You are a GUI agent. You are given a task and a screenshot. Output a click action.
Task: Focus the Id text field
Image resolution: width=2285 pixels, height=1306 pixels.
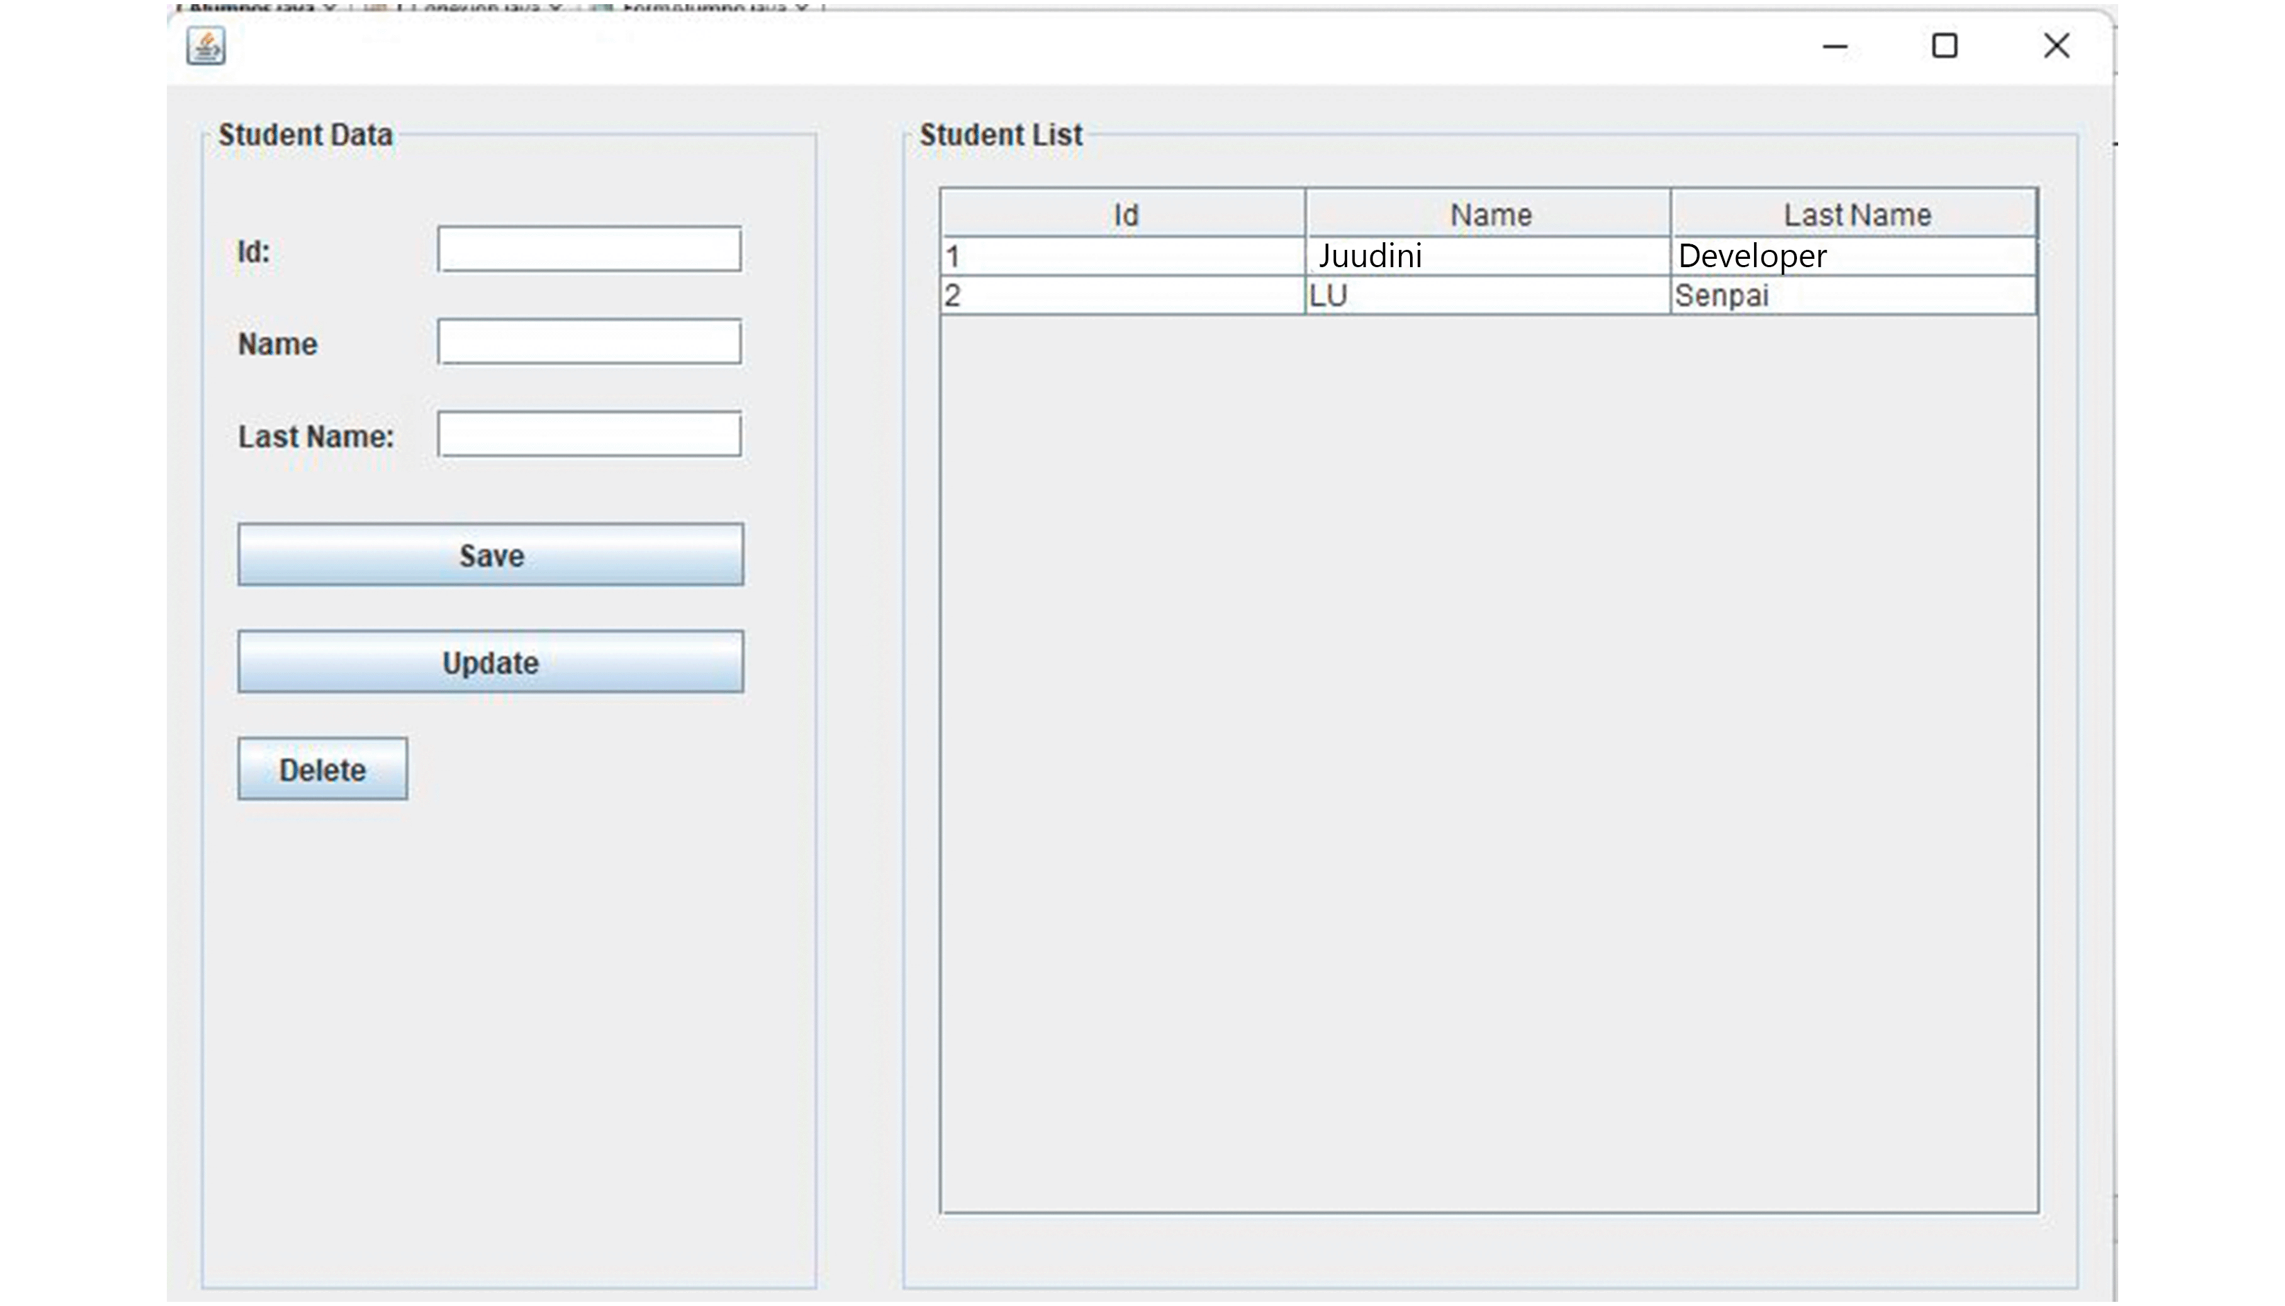pos(589,249)
